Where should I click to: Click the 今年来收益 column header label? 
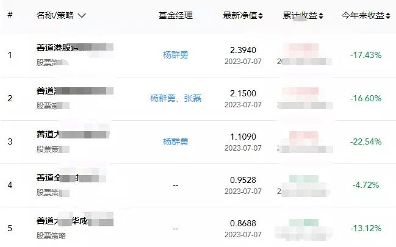click(x=362, y=16)
